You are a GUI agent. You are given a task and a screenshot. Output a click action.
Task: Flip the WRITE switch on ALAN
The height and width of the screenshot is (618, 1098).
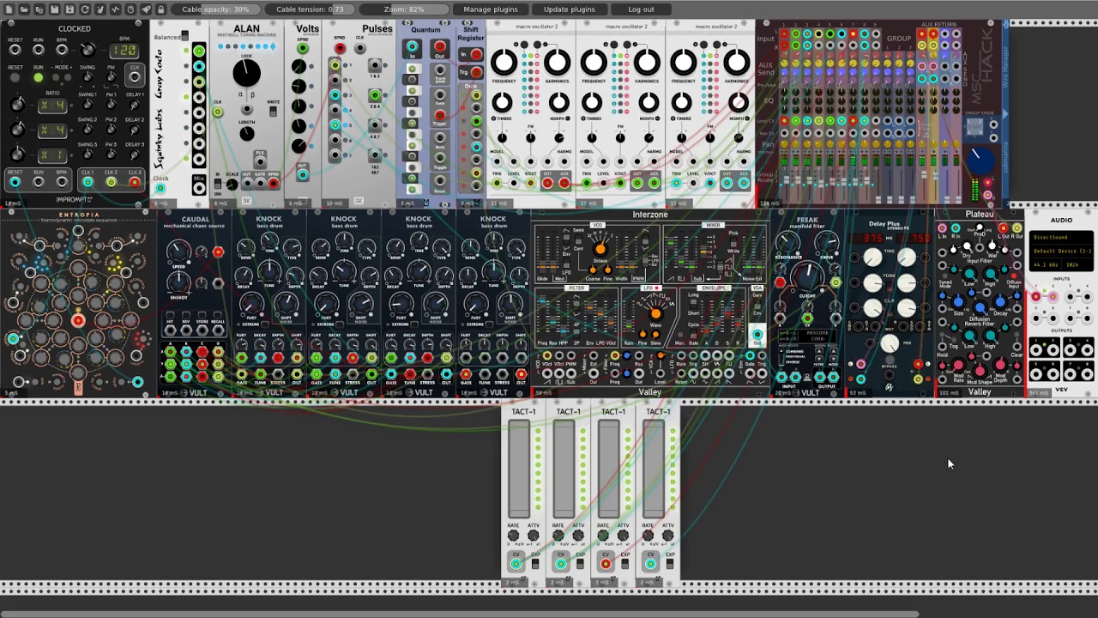[x=274, y=111]
